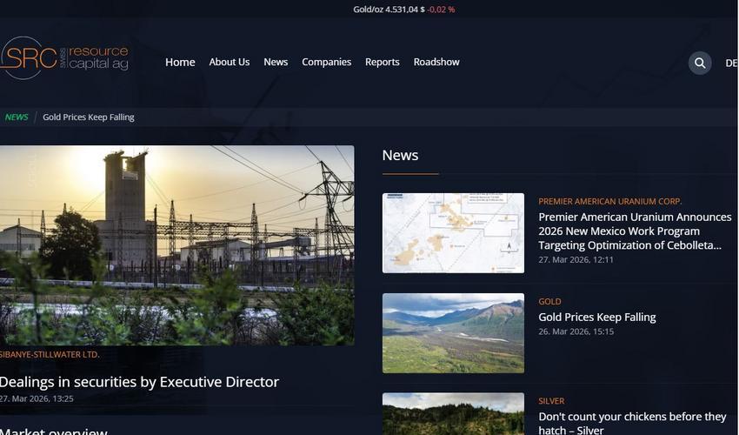
Task: Click the Premier American Uranium Corp. tag
Action: (609, 202)
